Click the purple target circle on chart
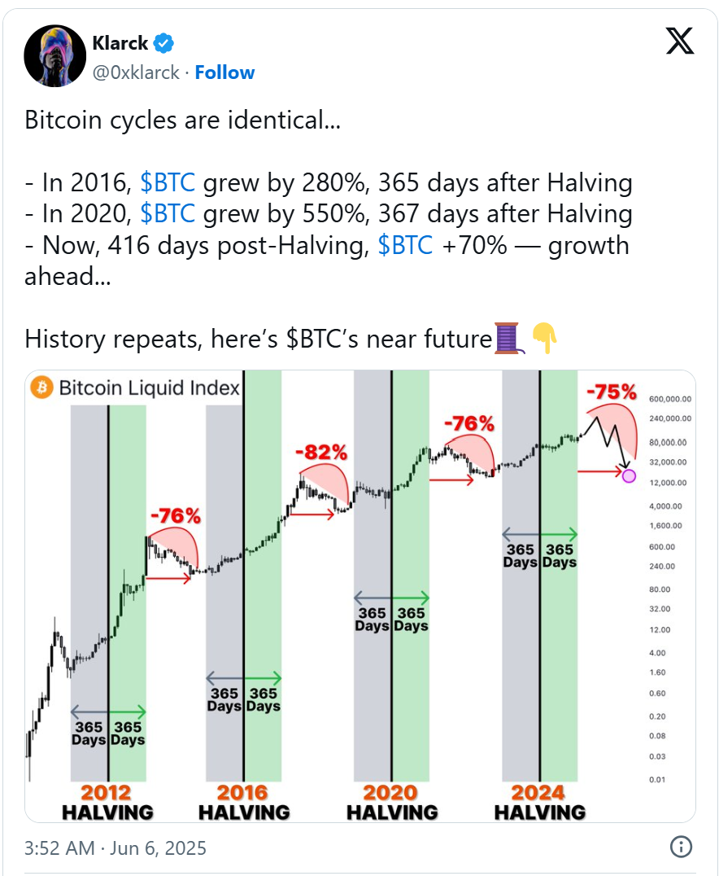The width and height of the screenshot is (719, 876). click(x=629, y=476)
